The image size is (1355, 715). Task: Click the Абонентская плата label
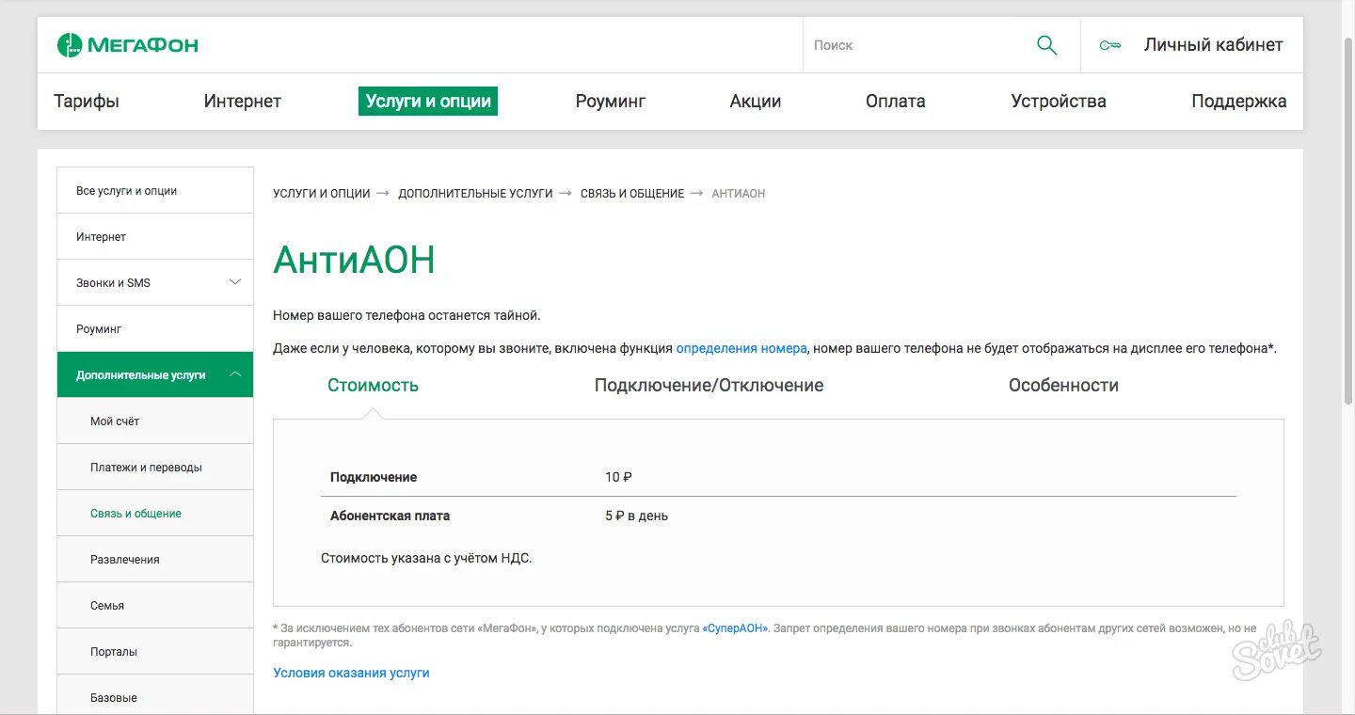click(390, 516)
